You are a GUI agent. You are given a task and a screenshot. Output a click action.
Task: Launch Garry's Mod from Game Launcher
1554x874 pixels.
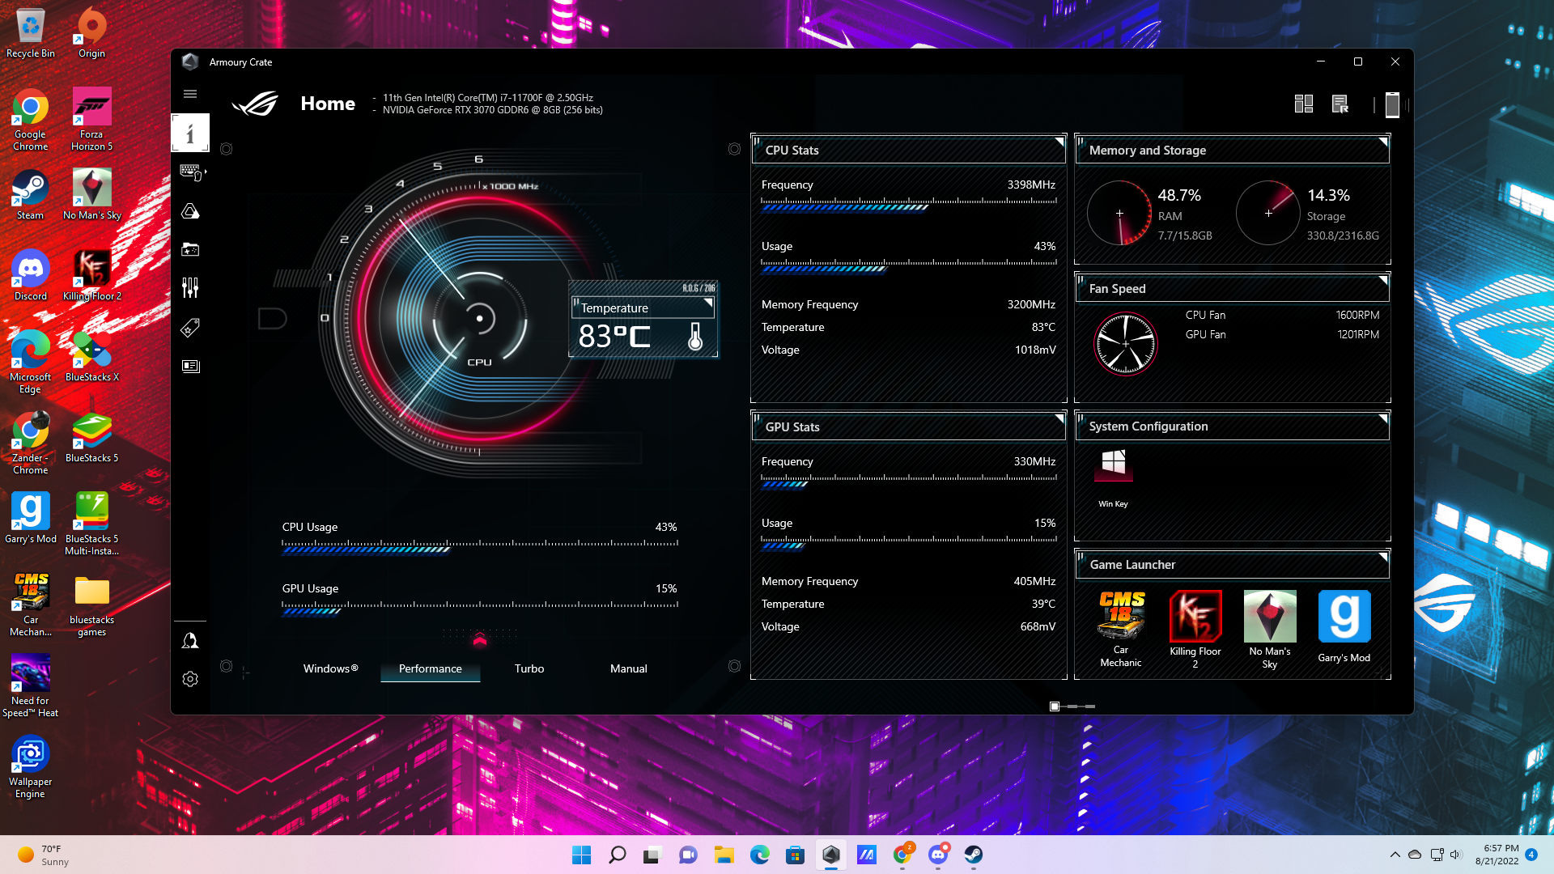1344,617
